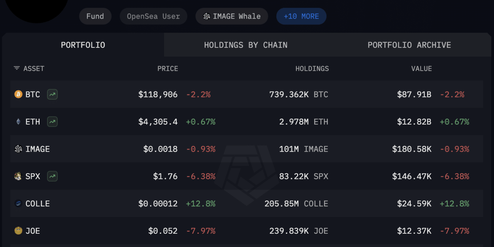494x247 pixels.
Task: Sort by the VALUE column header
Action: pyautogui.click(x=421, y=69)
